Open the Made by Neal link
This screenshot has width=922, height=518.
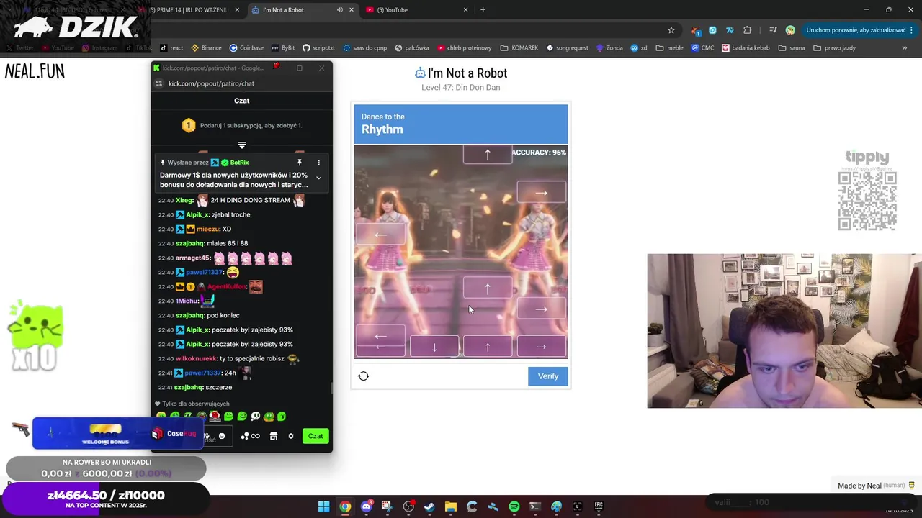pos(876,486)
